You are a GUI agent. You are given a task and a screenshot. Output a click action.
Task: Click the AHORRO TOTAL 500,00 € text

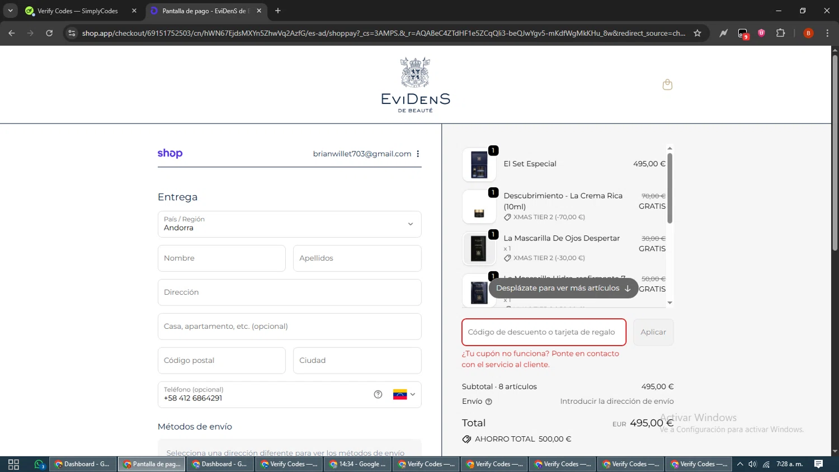[x=523, y=439]
